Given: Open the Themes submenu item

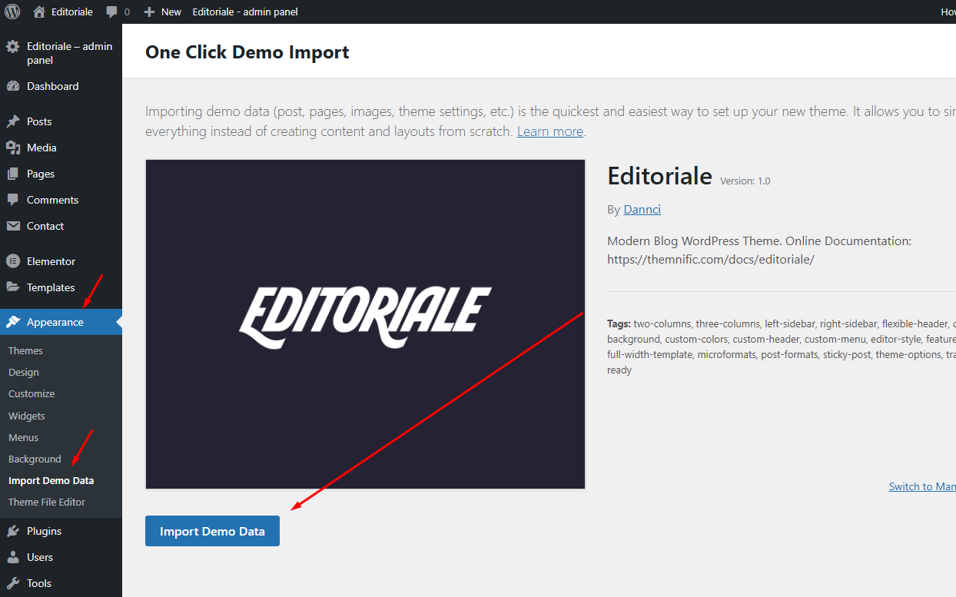Looking at the screenshot, I should 25,350.
